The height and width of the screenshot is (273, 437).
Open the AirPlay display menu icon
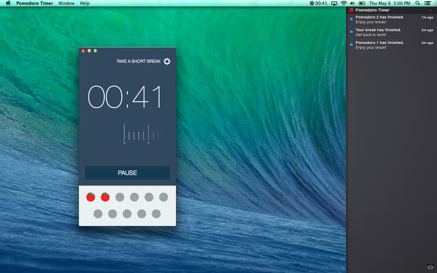[334, 3]
